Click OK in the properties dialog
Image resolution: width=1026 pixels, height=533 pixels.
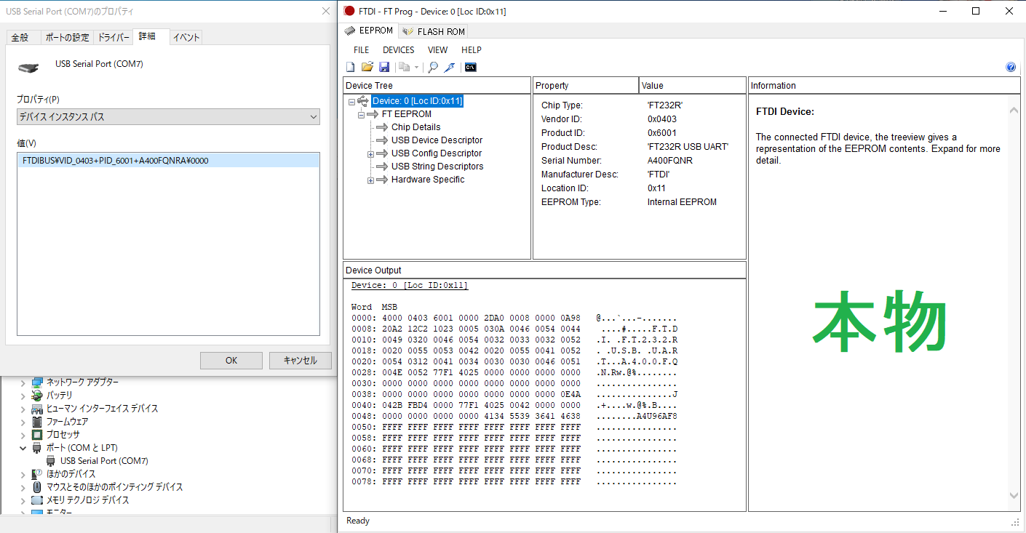point(231,360)
